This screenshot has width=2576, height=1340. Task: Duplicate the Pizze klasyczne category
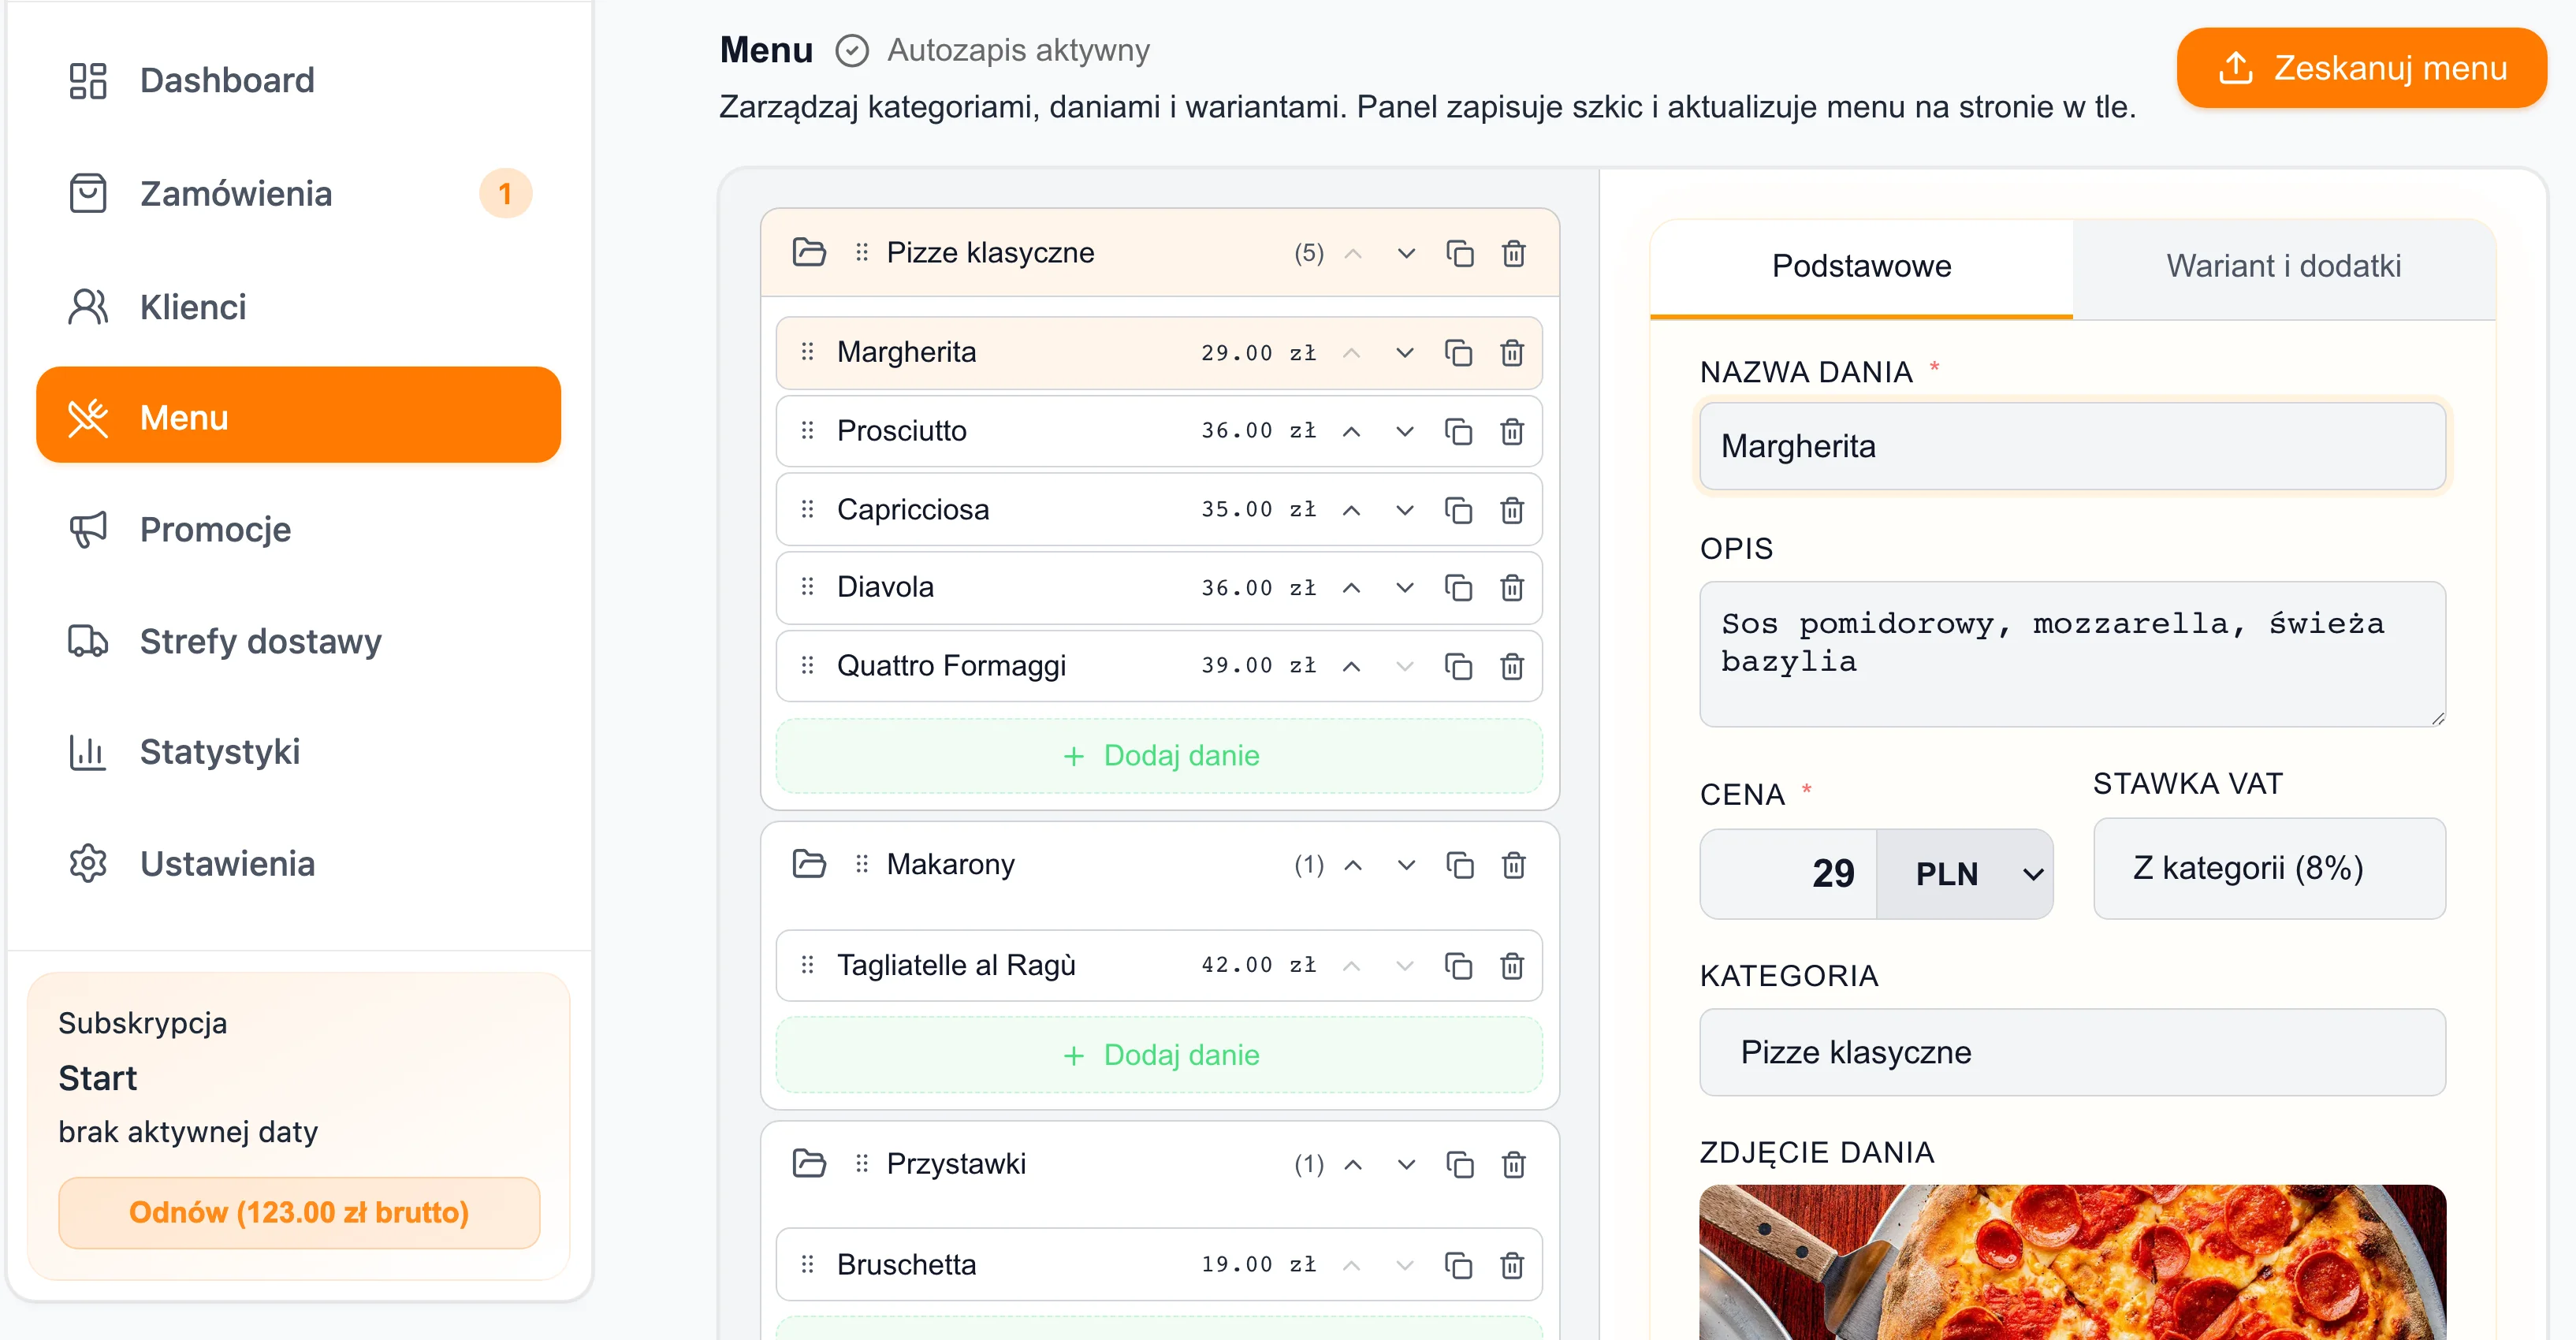[1460, 253]
